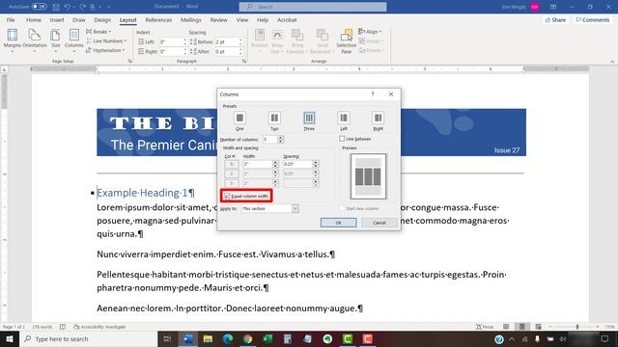The width and height of the screenshot is (618, 347).
Task: Open Microsoft Edge from taskbar
Action: [228, 338]
